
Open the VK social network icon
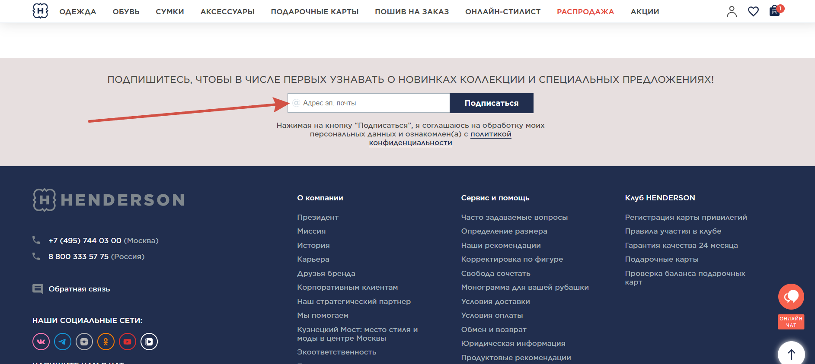[41, 342]
